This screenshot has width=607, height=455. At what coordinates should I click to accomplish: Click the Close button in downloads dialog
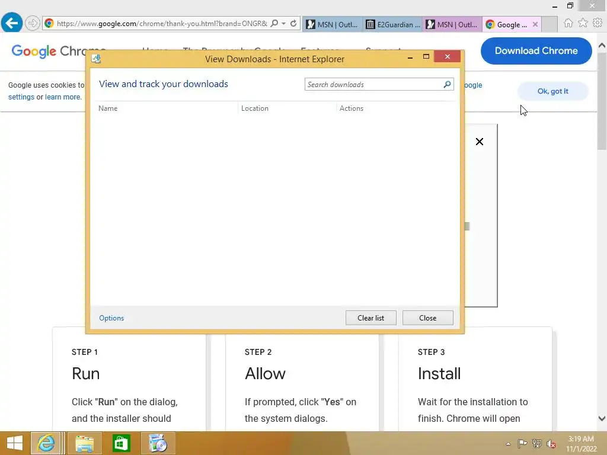pyautogui.click(x=428, y=318)
